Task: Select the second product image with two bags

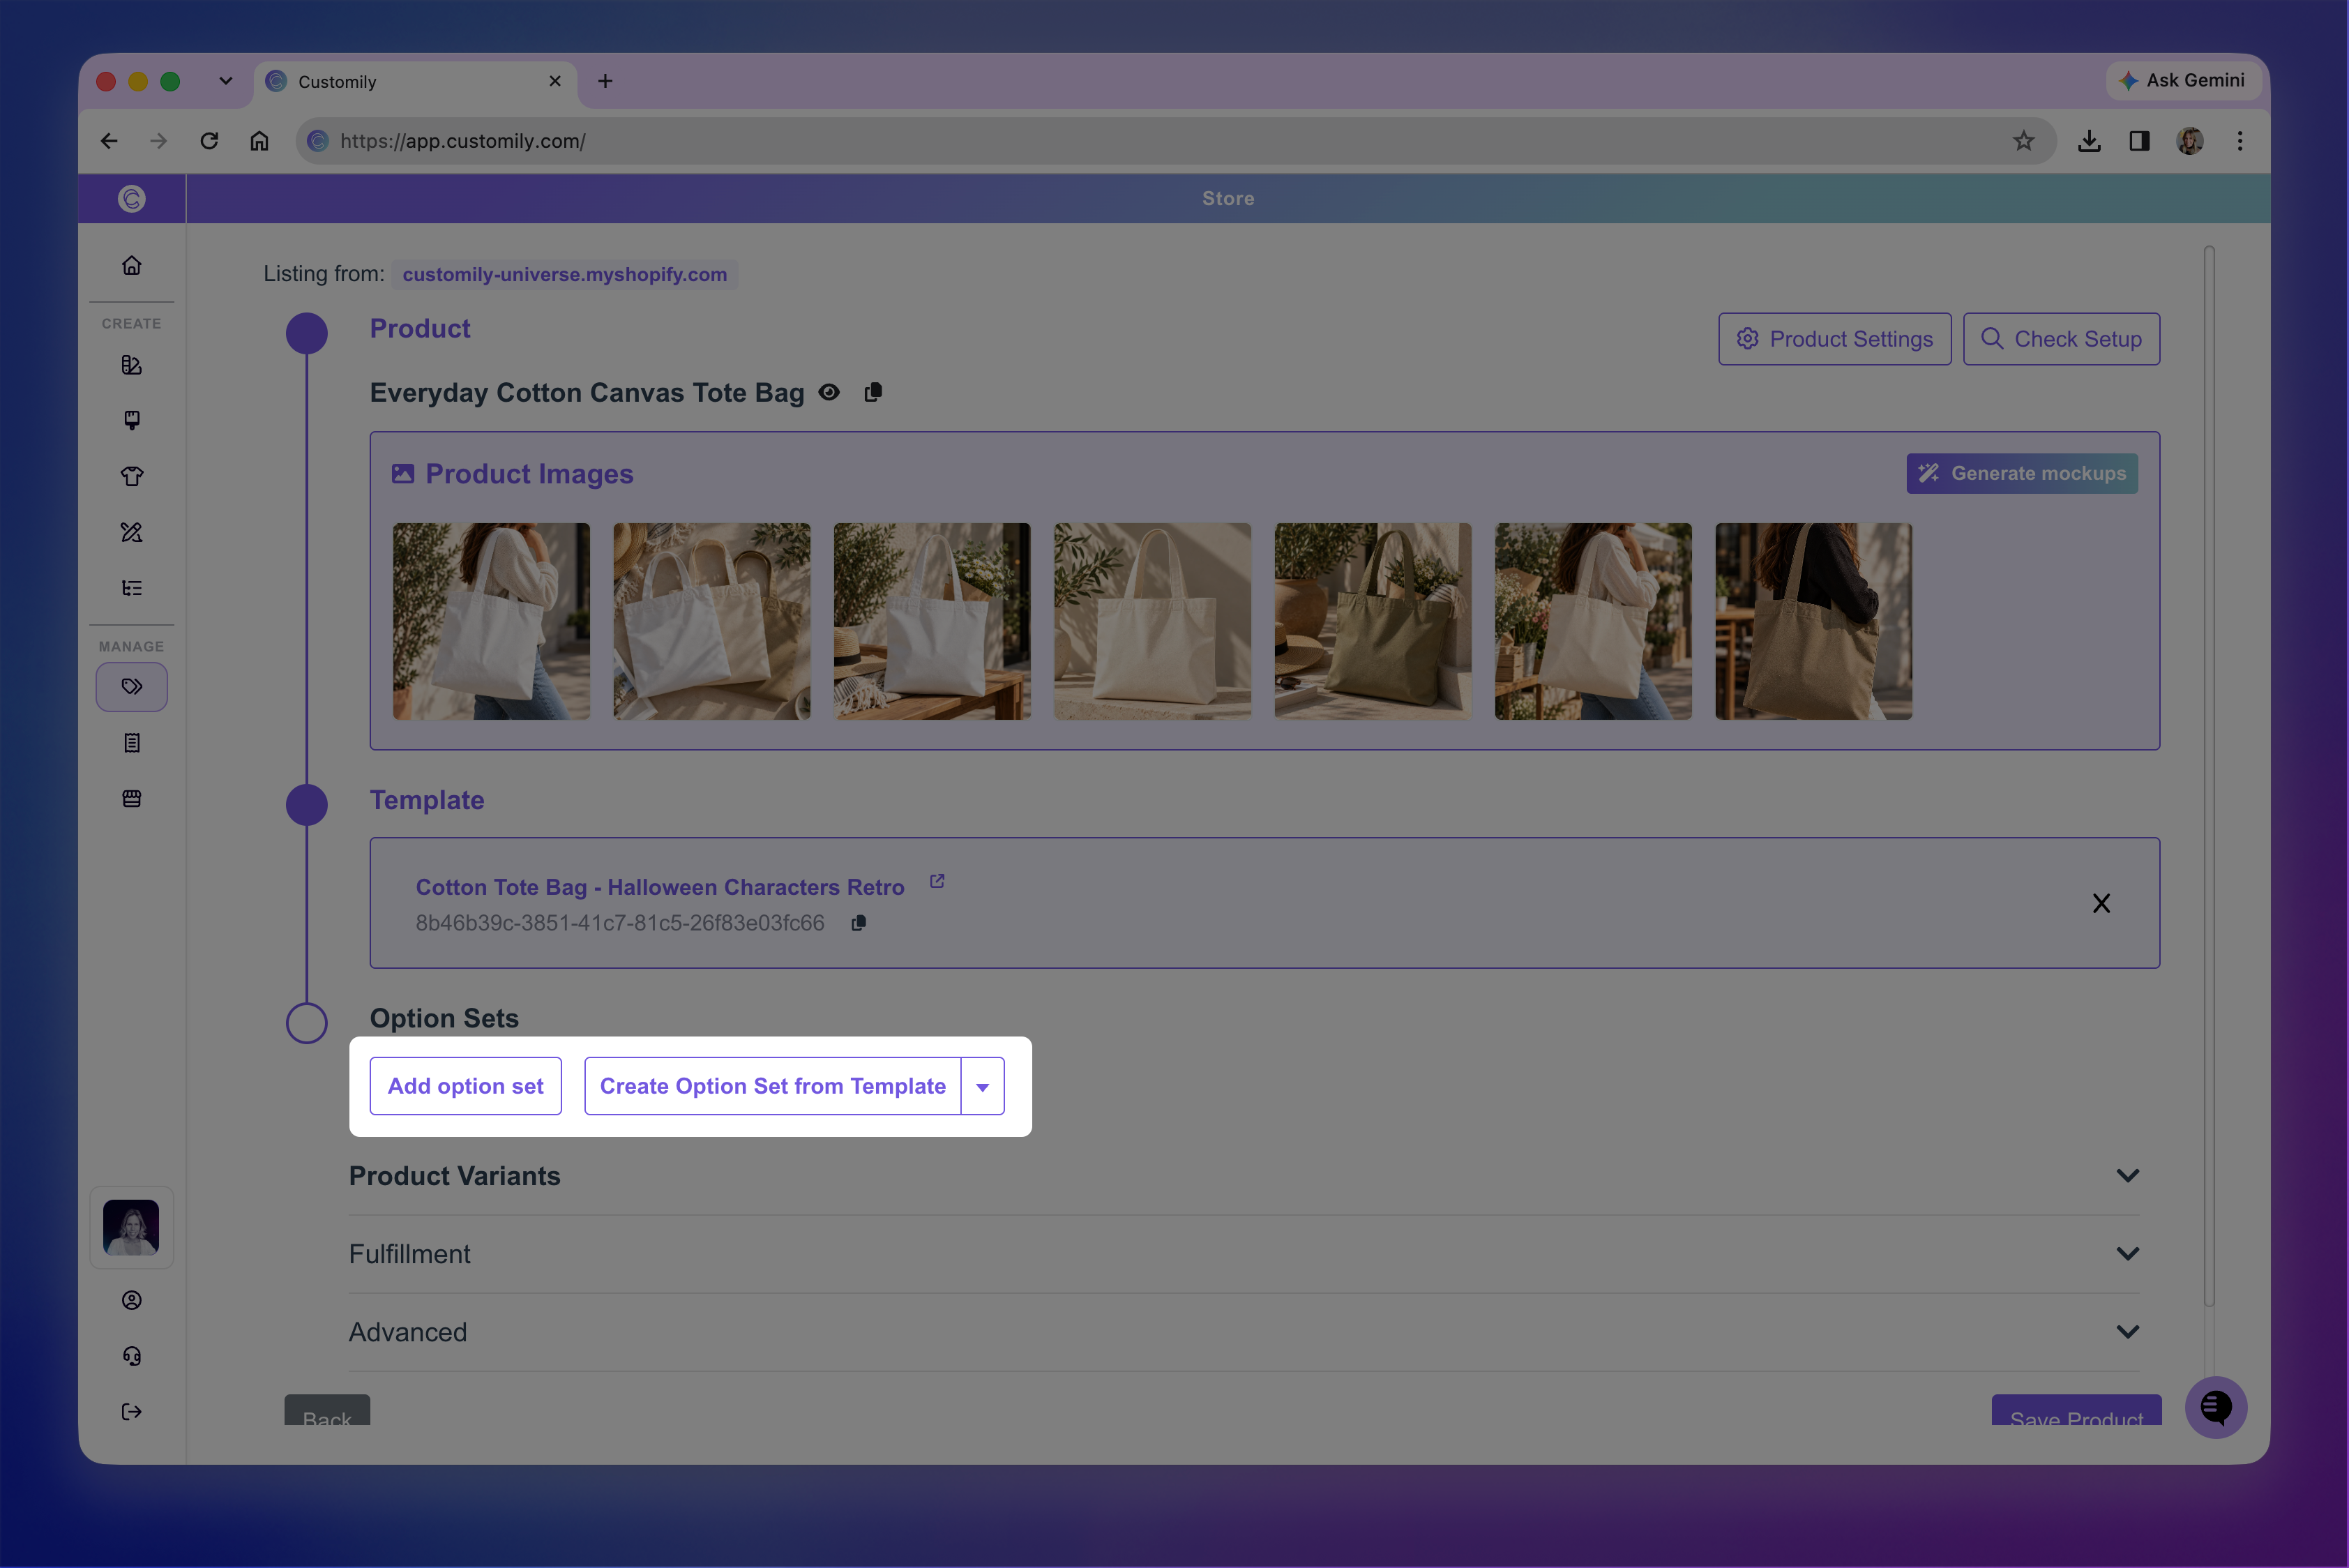Action: point(711,621)
